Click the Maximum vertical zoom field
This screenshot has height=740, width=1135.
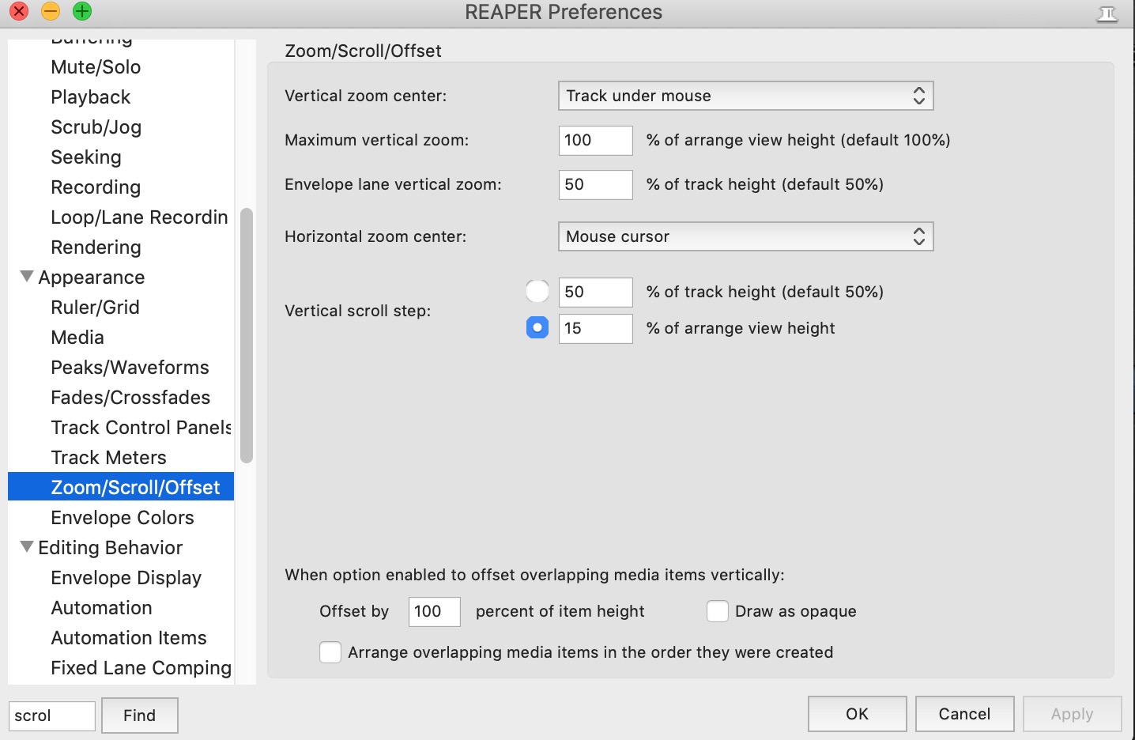coord(595,140)
